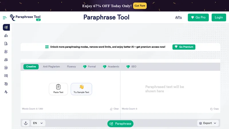Click the clipboard Paste Text icon

click(x=58, y=87)
